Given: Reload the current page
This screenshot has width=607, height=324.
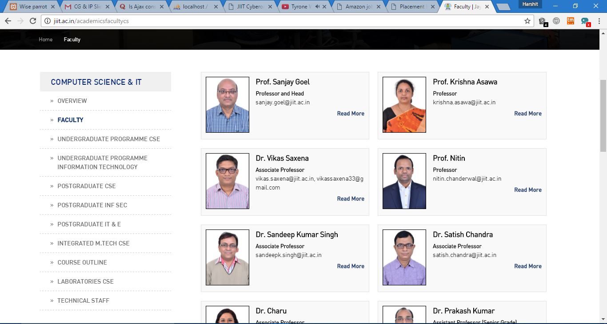Looking at the screenshot, I should click(33, 21).
